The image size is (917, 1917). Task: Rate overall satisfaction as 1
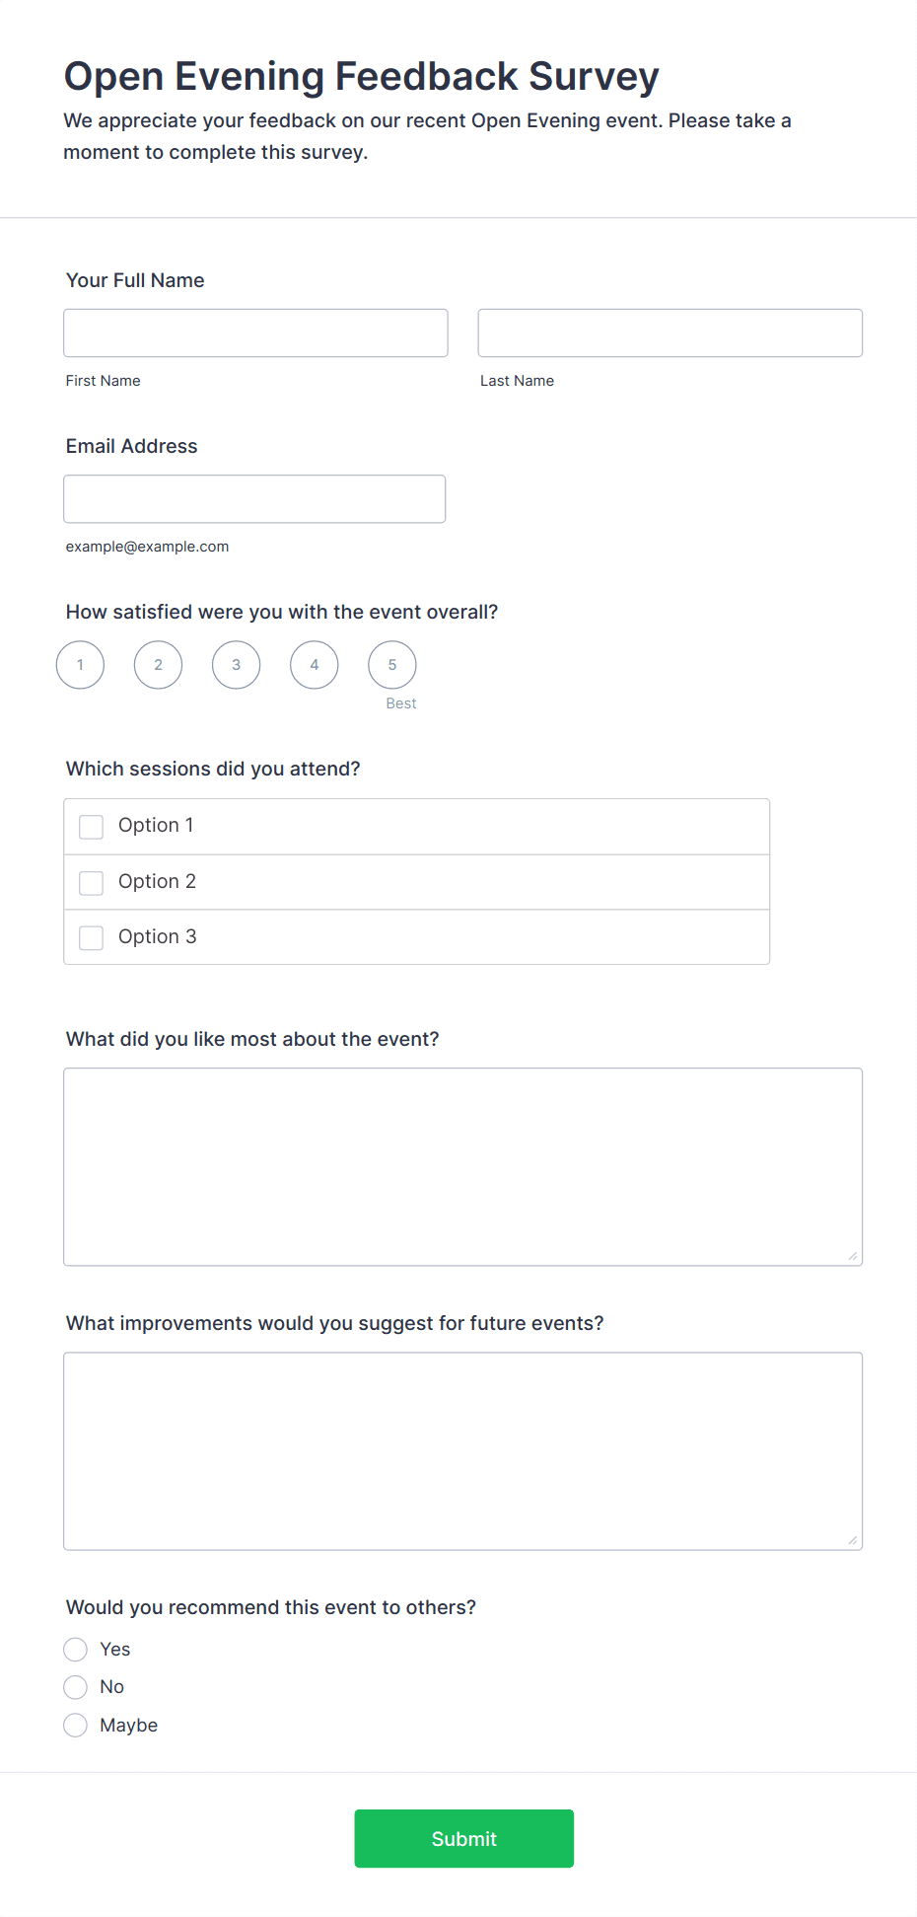tap(80, 665)
